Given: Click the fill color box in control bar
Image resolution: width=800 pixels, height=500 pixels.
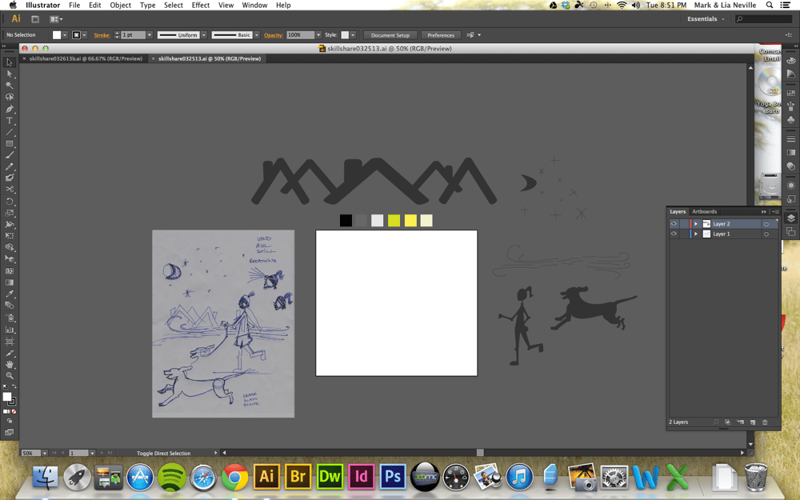Looking at the screenshot, I should (x=57, y=35).
